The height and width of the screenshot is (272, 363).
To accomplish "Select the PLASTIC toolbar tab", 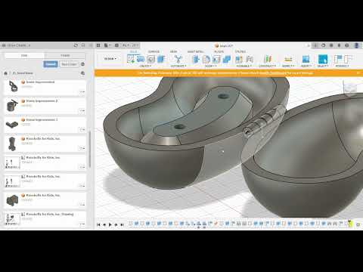I will [x=219, y=51].
